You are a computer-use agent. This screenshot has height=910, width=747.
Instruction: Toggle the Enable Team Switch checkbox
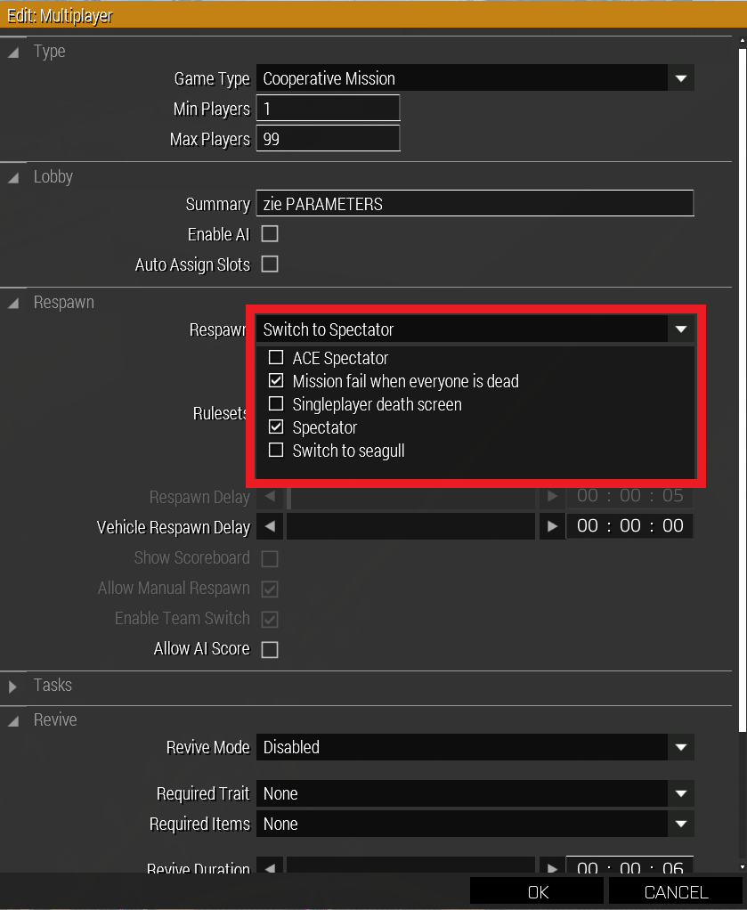pyautogui.click(x=270, y=619)
